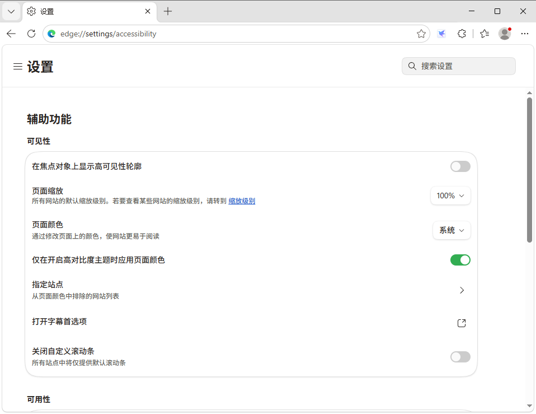Click the vertical scrollbar thumb

pyautogui.click(x=529, y=170)
